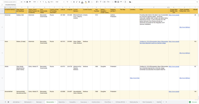Viewport: 199px width, 104px height.
Task: Click the Add sheet plus icon
Action: (x=5, y=102)
